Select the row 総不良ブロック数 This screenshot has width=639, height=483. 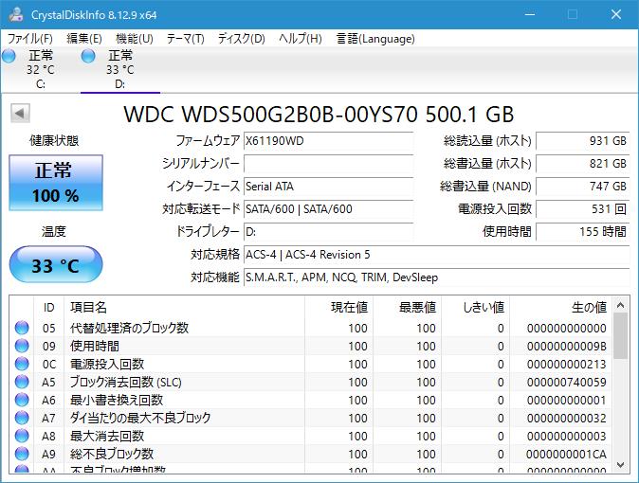311,454
